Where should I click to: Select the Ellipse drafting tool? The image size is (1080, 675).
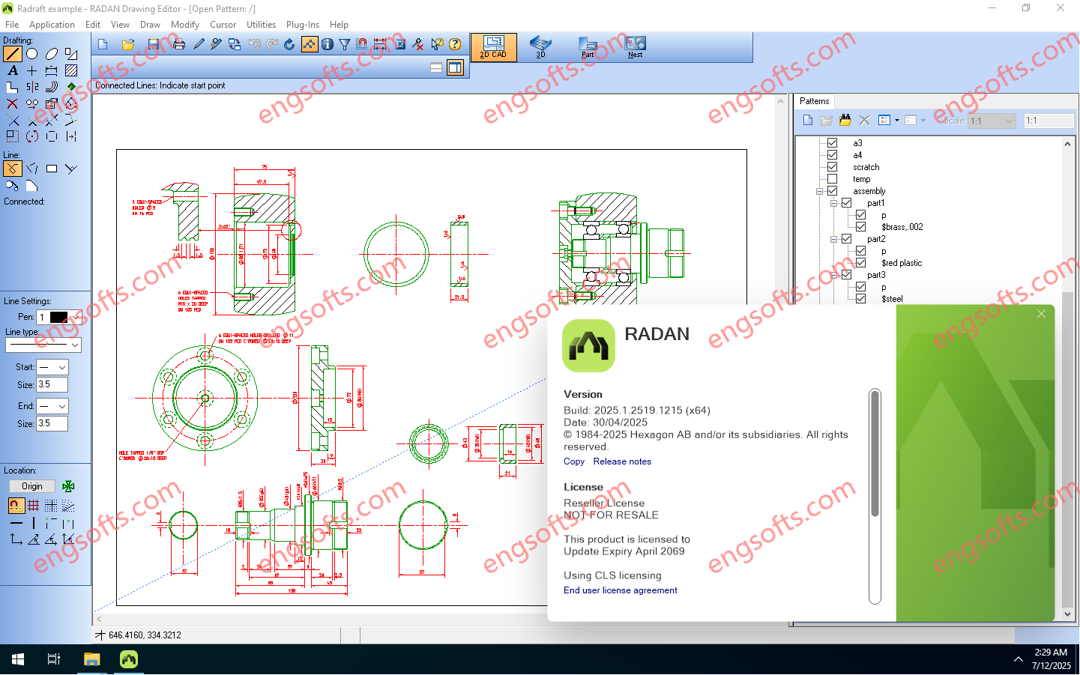click(52, 54)
